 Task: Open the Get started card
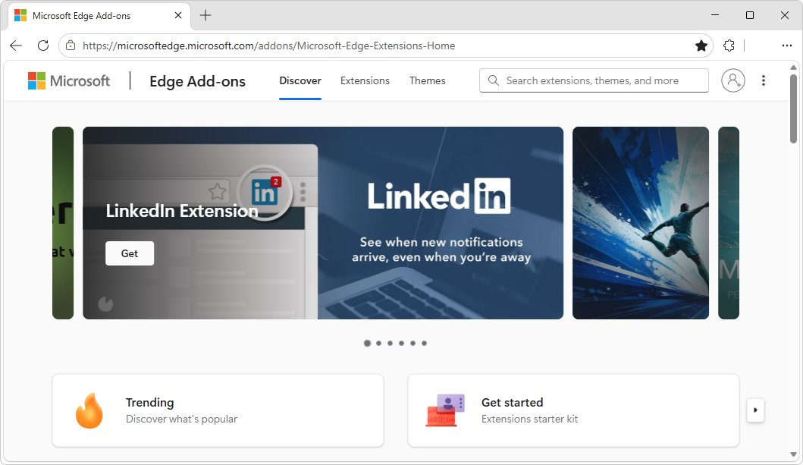coord(573,410)
